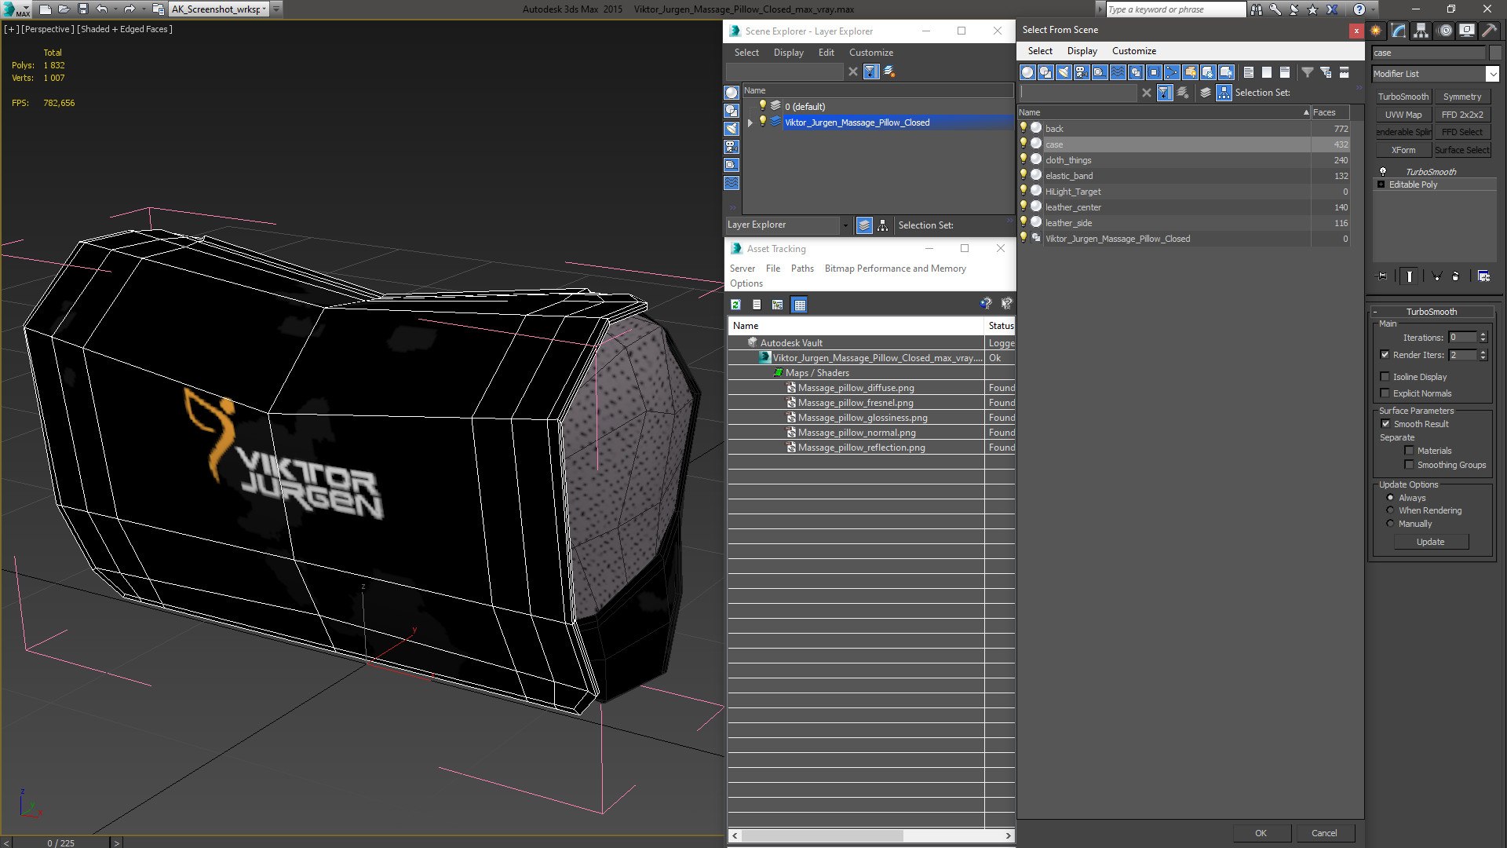This screenshot has height=848, width=1507.
Task: Toggle light bulb visibility of cloth_things
Action: [1024, 159]
